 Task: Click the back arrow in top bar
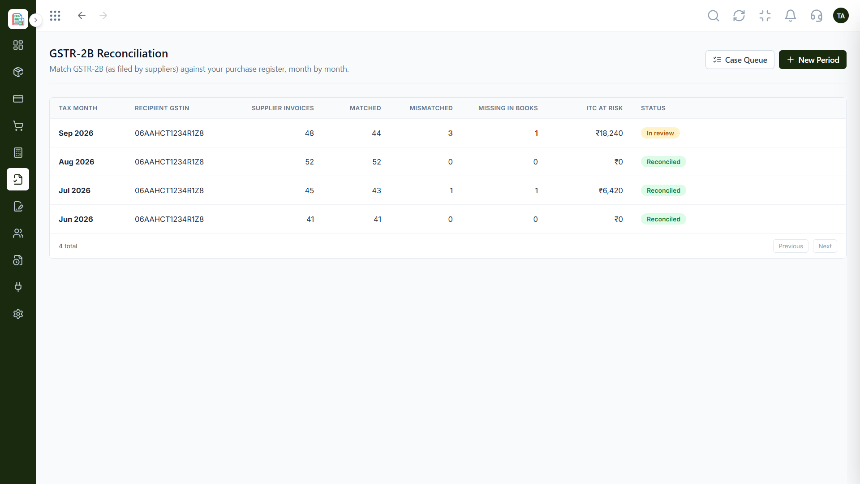[82, 16]
